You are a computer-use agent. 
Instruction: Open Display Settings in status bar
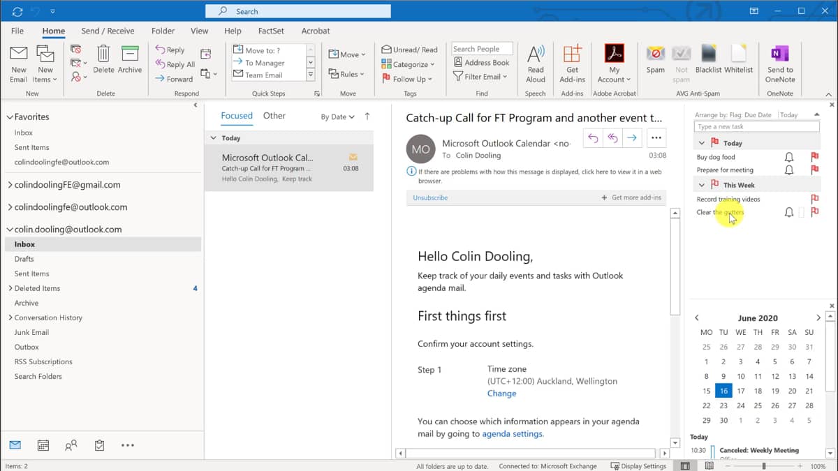(638, 466)
